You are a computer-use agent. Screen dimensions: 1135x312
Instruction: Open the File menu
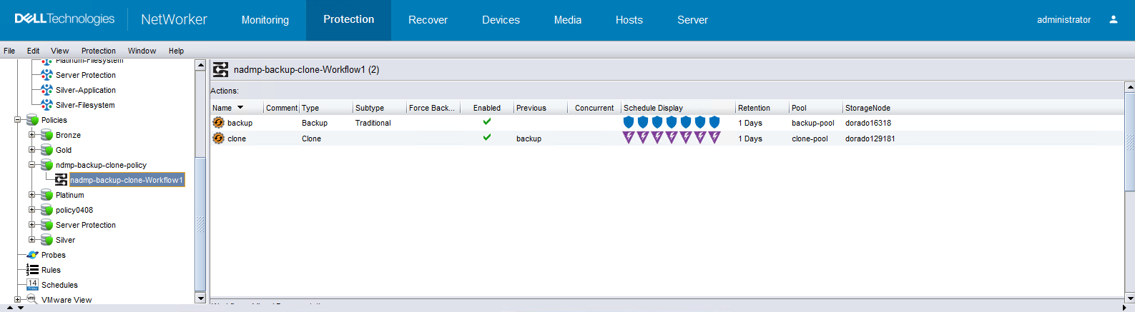tap(9, 51)
